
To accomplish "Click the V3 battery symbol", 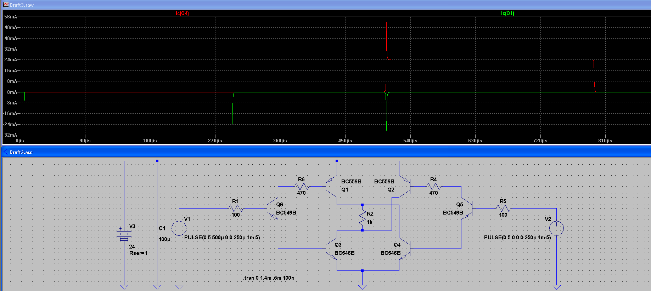I will pos(124,234).
